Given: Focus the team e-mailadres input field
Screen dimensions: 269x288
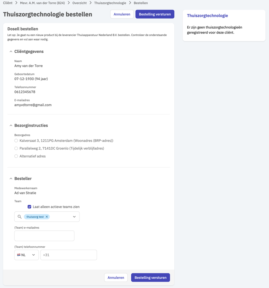Looking at the screenshot, I should click(x=44, y=236).
